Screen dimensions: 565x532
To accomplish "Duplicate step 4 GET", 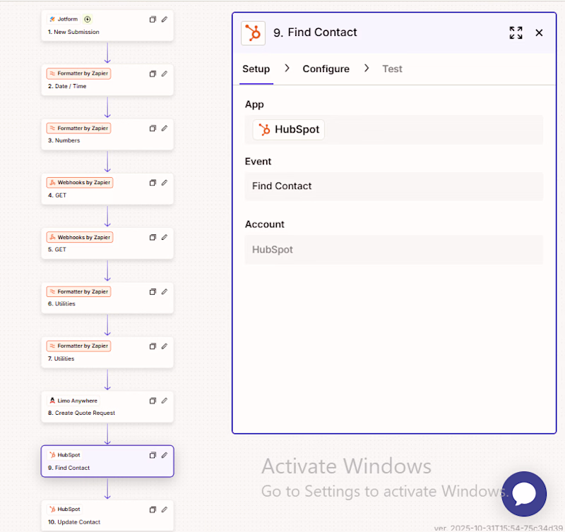I will pyautogui.click(x=153, y=183).
